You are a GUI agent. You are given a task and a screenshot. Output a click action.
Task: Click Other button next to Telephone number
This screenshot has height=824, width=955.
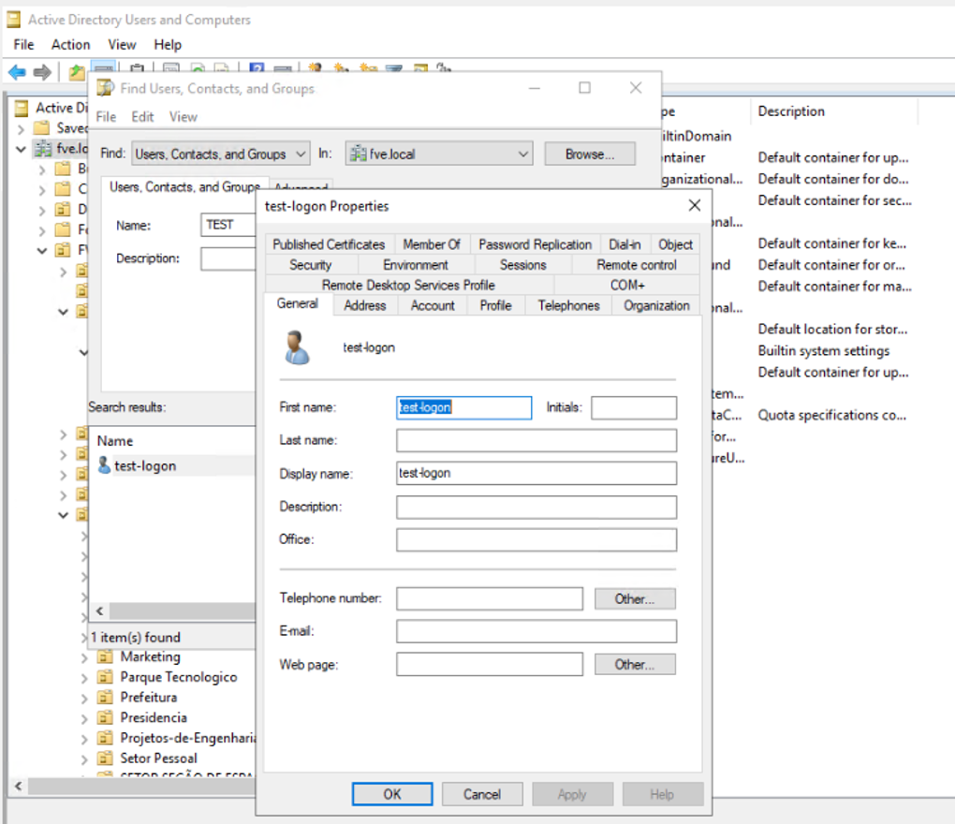[635, 598]
